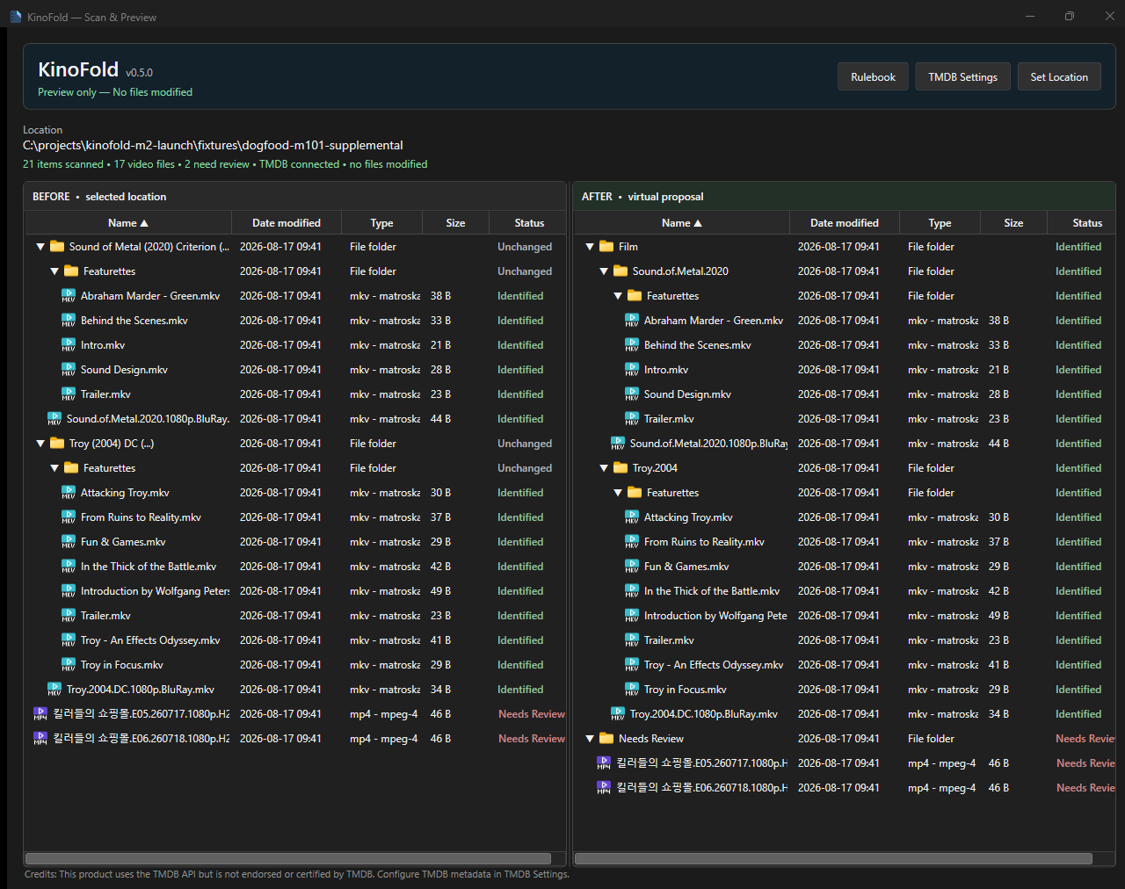Click the Troy (2004) DC folder icon in BEFORE panel
This screenshot has height=889, width=1125.
(57, 444)
